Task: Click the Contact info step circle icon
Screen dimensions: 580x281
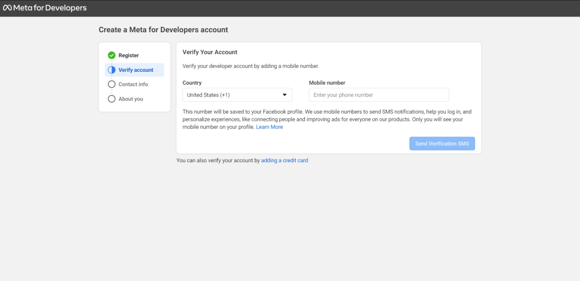Action: coord(112,84)
